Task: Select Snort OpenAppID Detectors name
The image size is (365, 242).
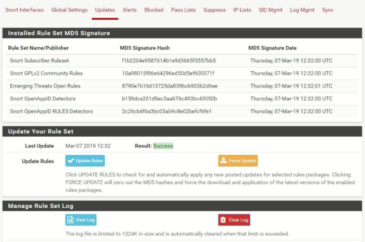Action: (43, 99)
